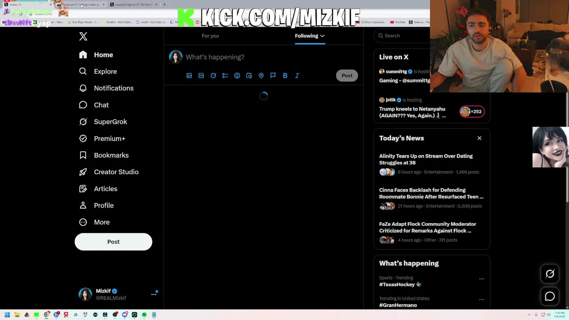Click the grey Post button in the composer
This screenshot has width=569, height=320.
(x=347, y=76)
